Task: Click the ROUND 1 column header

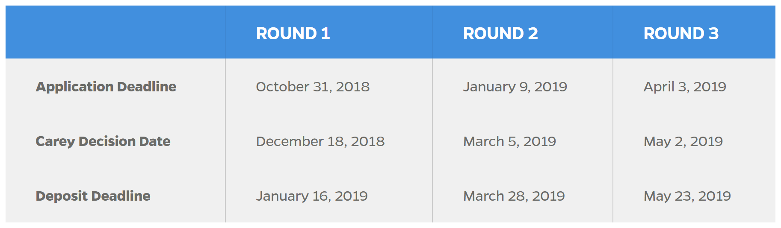Action: point(293,33)
